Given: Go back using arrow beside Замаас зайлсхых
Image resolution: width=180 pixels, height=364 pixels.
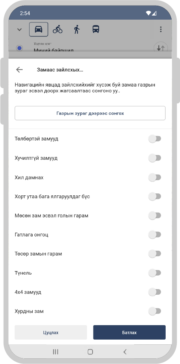Looking at the screenshot, I should pyautogui.click(x=20, y=70).
